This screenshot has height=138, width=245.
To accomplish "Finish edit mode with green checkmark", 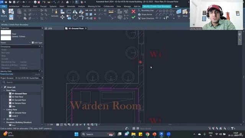I will (133, 17).
